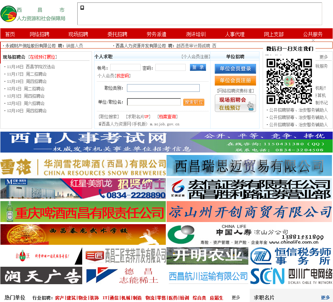
Task: Click 职位搜索 link
Action: tap(108, 117)
